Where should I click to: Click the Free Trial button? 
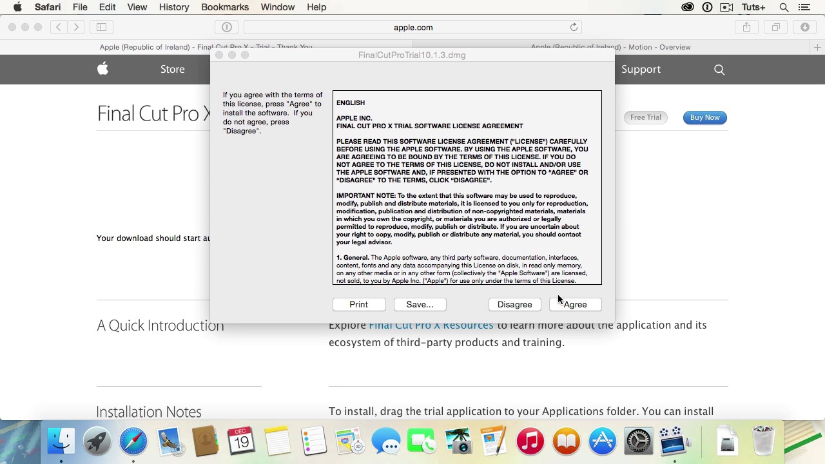coord(645,117)
